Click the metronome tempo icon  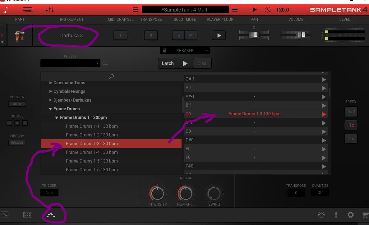click(x=268, y=10)
